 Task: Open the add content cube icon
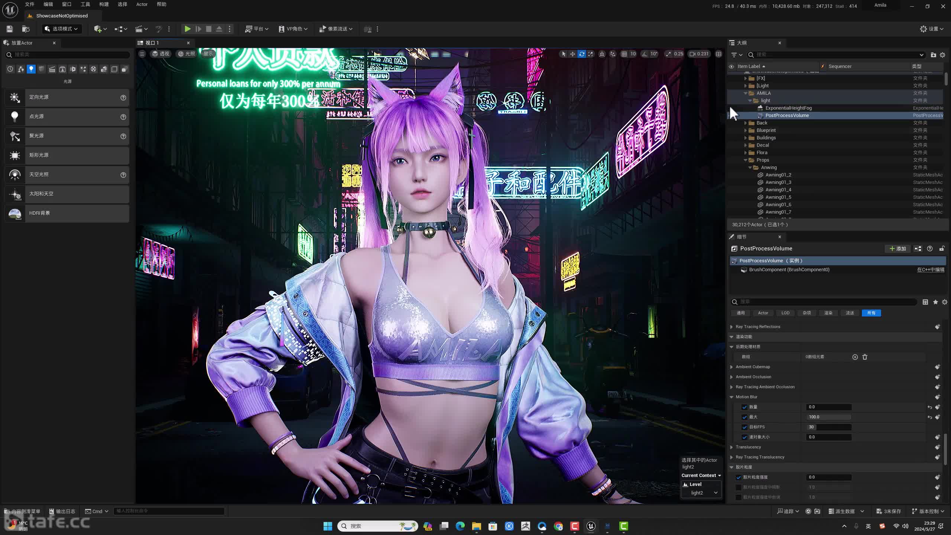100,29
